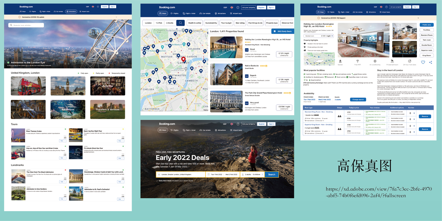Click destination field on Early Deals homepage

pos(181,175)
